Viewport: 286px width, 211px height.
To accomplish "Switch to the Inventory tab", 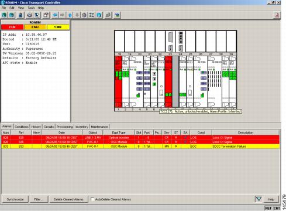I will (x=82, y=127).
